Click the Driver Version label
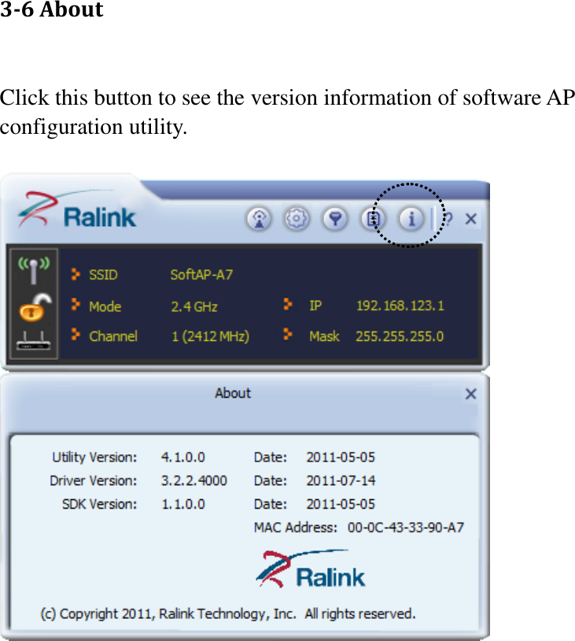The width and height of the screenshot is (575, 641). click(x=93, y=480)
